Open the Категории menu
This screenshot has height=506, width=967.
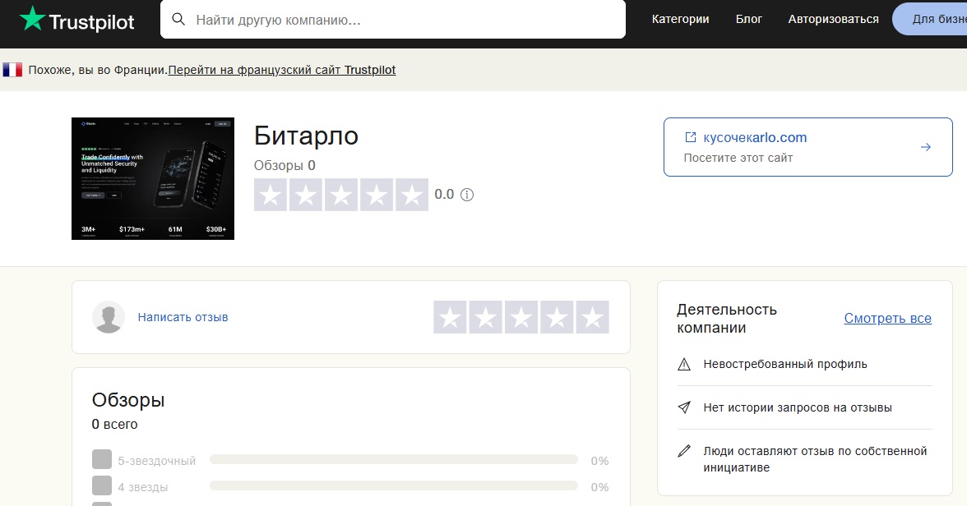[680, 19]
